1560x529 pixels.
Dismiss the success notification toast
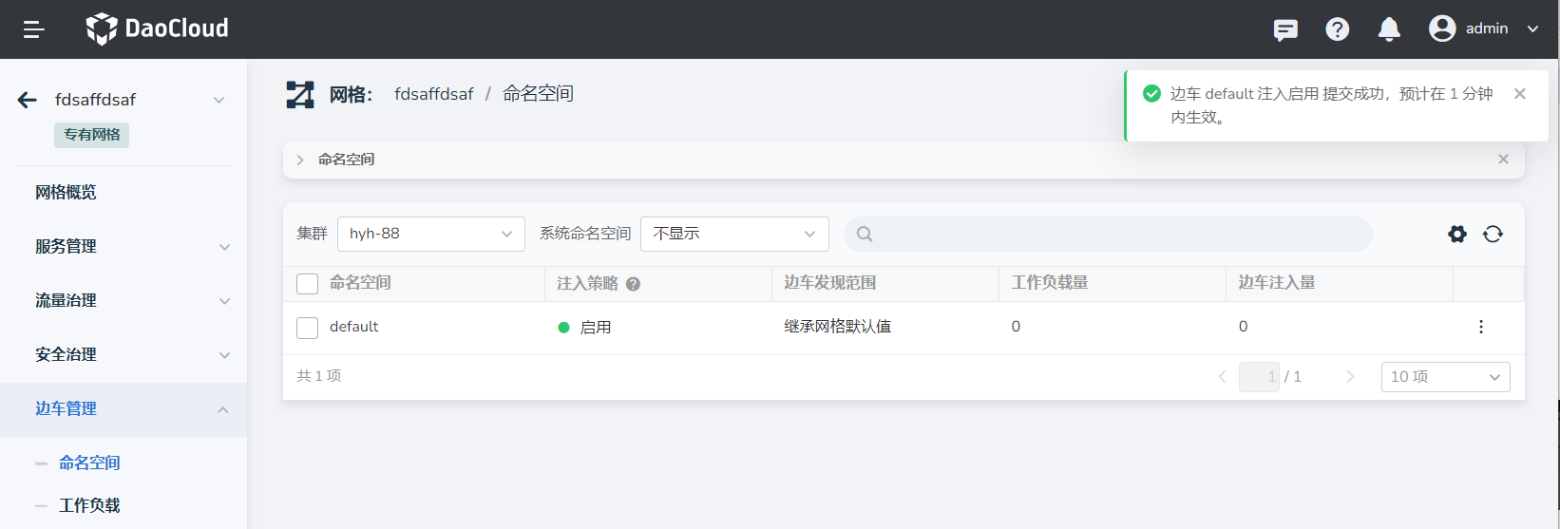(x=1519, y=94)
